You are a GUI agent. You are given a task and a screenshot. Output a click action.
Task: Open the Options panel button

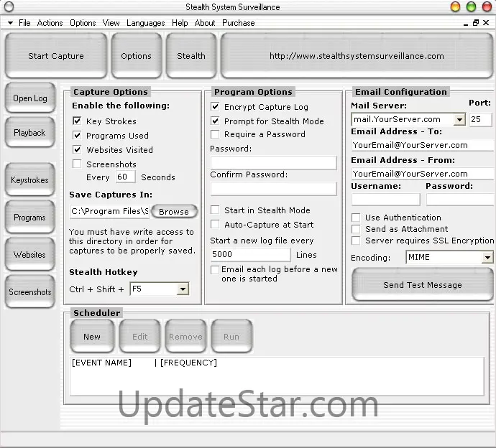137,56
